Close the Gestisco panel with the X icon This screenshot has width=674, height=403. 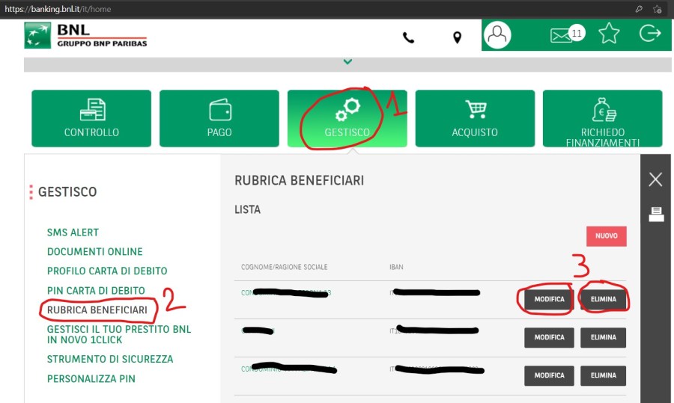pyautogui.click(x=655, y=179)
